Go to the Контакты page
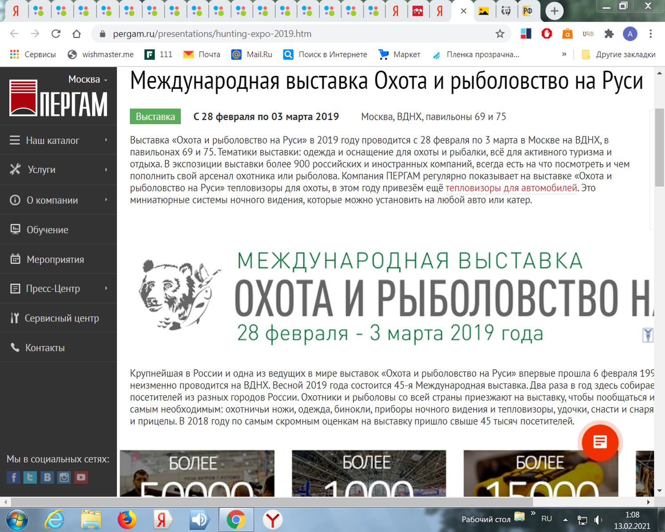The height and width of the screenshot is (532, 665). (x=45, y=348)
